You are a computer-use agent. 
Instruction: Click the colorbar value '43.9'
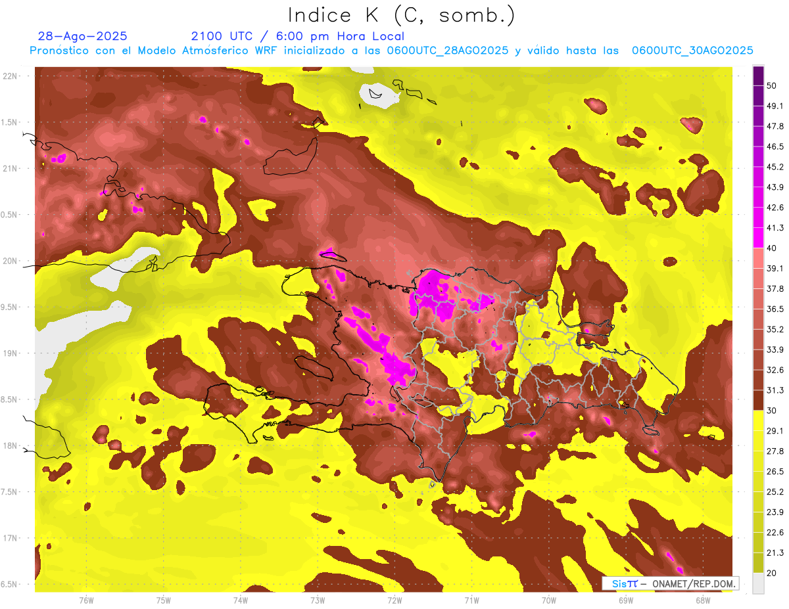pos(775,187)
